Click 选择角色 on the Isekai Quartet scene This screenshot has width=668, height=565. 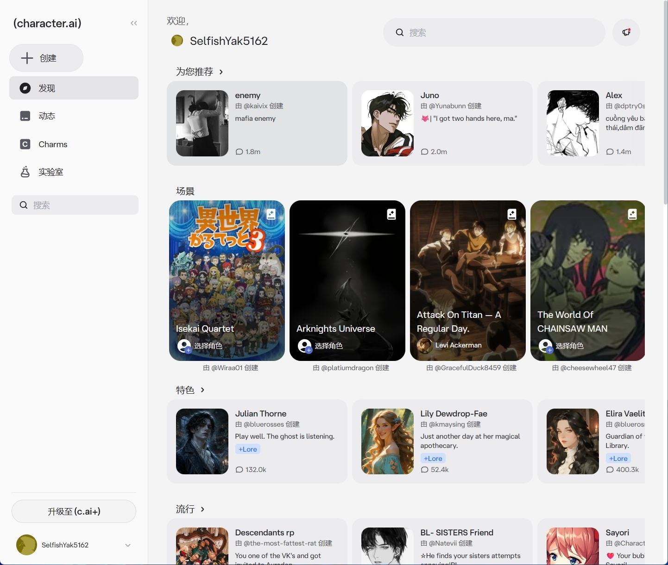pos(208,346)
